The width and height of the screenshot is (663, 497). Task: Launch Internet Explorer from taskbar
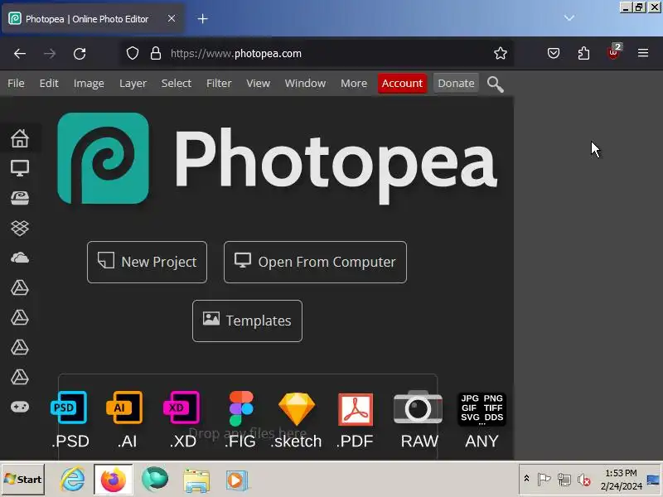point(72,480)
